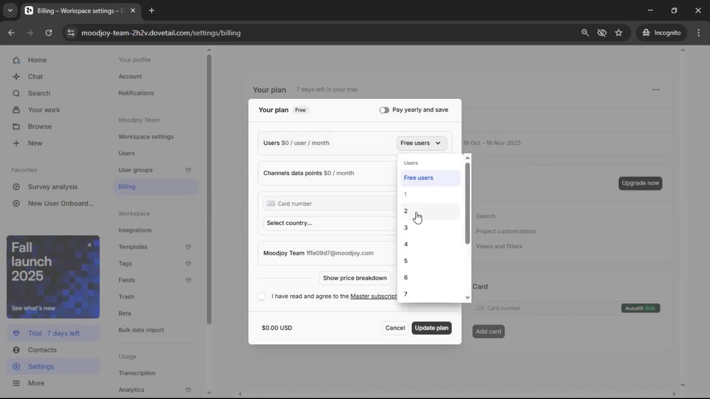The height and width of the screenshot is (399, 710).
Task: Click the Home icon in sidebar
Action: click(x=16, y=60)
